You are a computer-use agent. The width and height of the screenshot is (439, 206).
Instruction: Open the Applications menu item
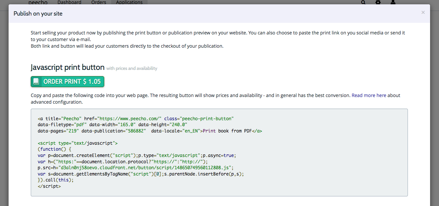(129, 2)
